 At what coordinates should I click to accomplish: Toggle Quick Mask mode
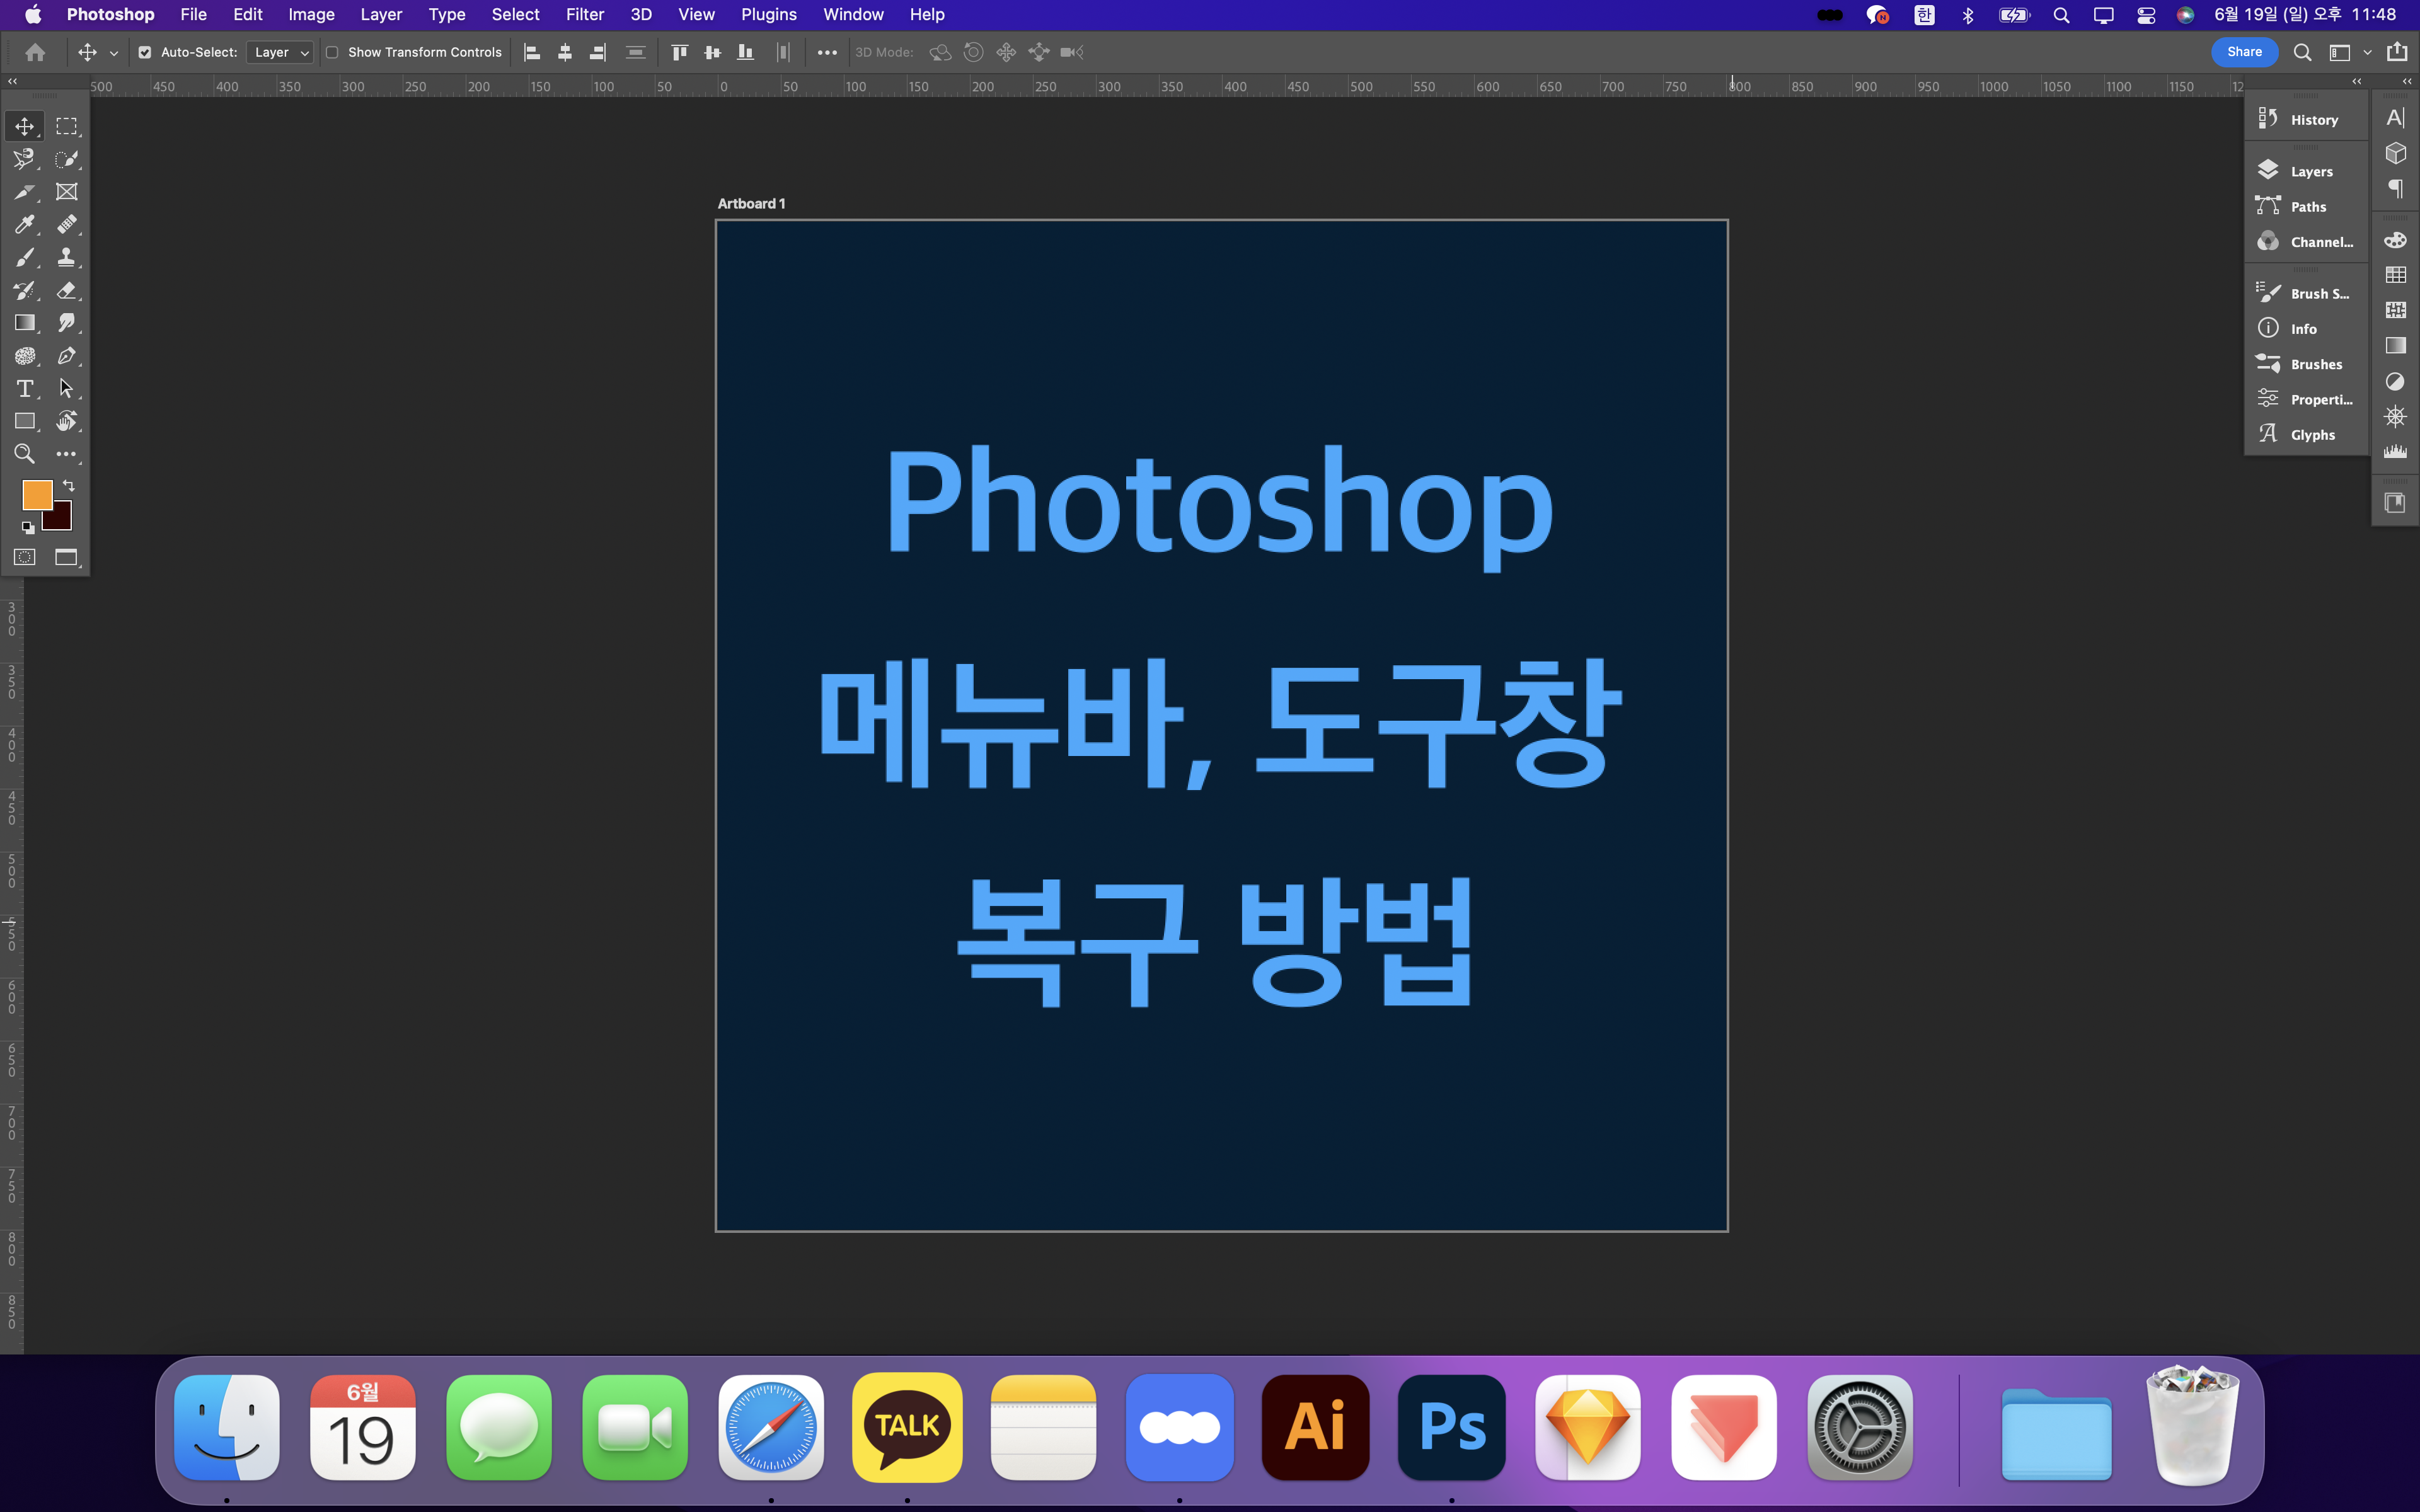pyautogui.click(x=25, y=557)
